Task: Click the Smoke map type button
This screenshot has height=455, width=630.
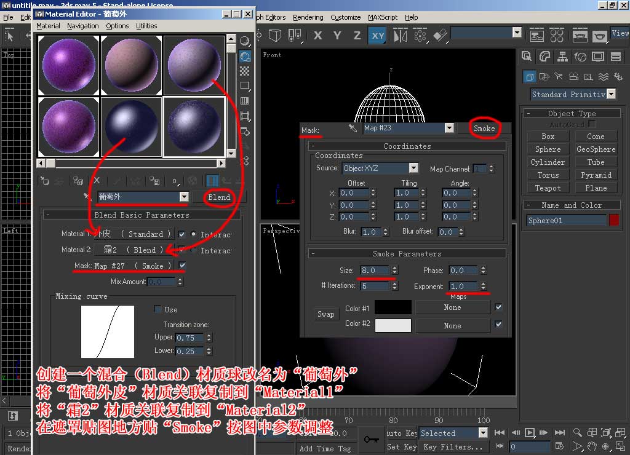Action: click(484, 128)
